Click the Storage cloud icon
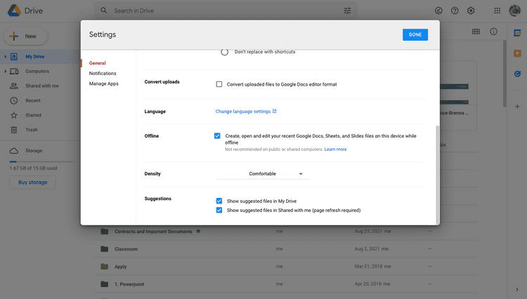This screenshot has height=299, width=527. (x=14, y=151)
